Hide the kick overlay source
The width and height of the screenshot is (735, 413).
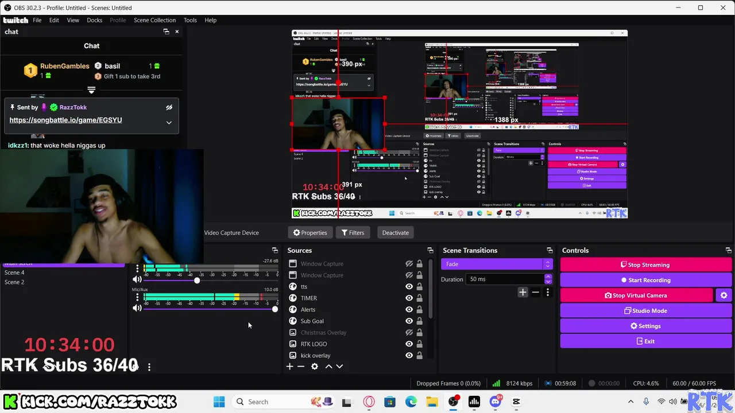(x=409, y=356)
